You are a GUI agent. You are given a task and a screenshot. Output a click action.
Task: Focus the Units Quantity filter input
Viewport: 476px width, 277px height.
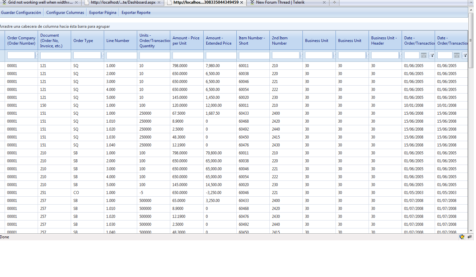pos(155,55)
